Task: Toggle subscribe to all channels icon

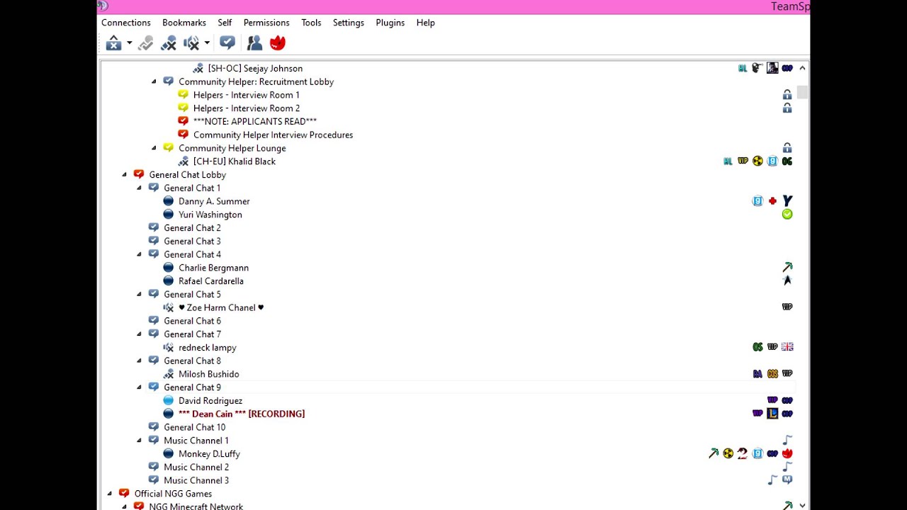Action: point(227,43)
